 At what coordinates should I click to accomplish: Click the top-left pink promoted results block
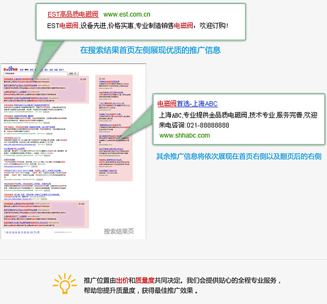pyautogui.click(x=46, y=89)
